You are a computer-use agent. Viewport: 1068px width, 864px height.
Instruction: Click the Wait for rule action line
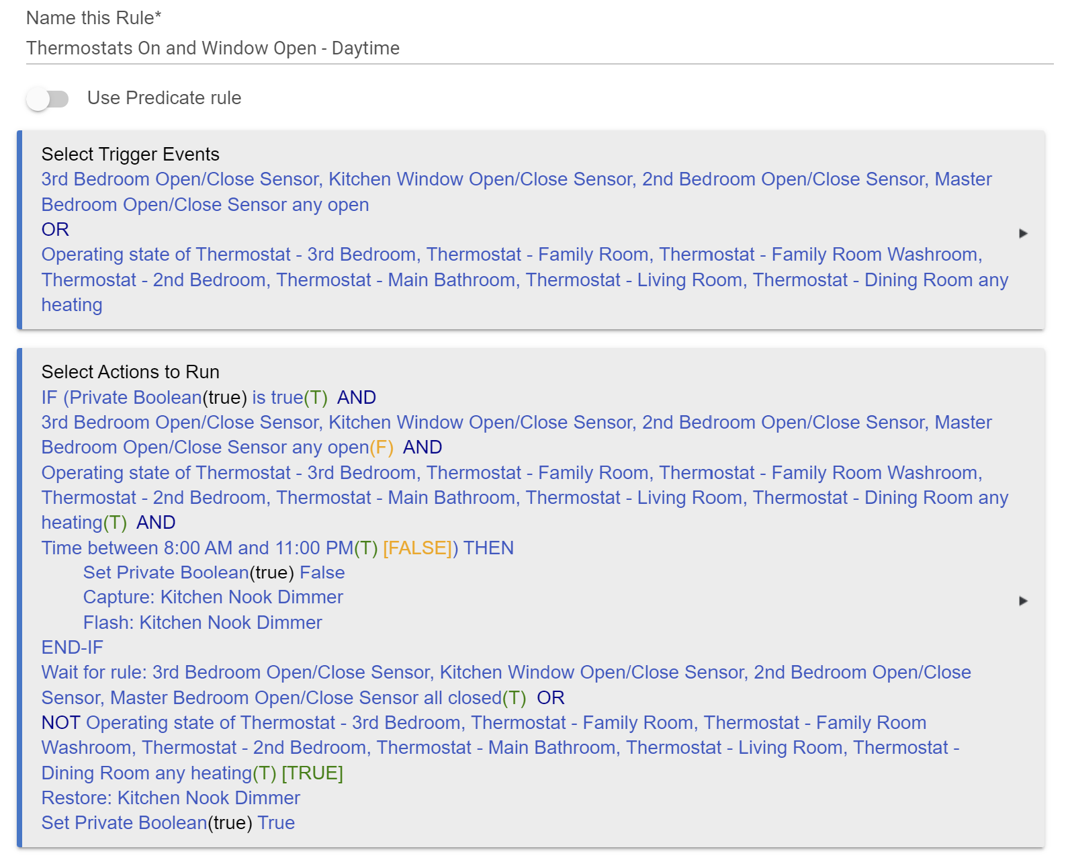pyautogui.click(x=506, y=685)
